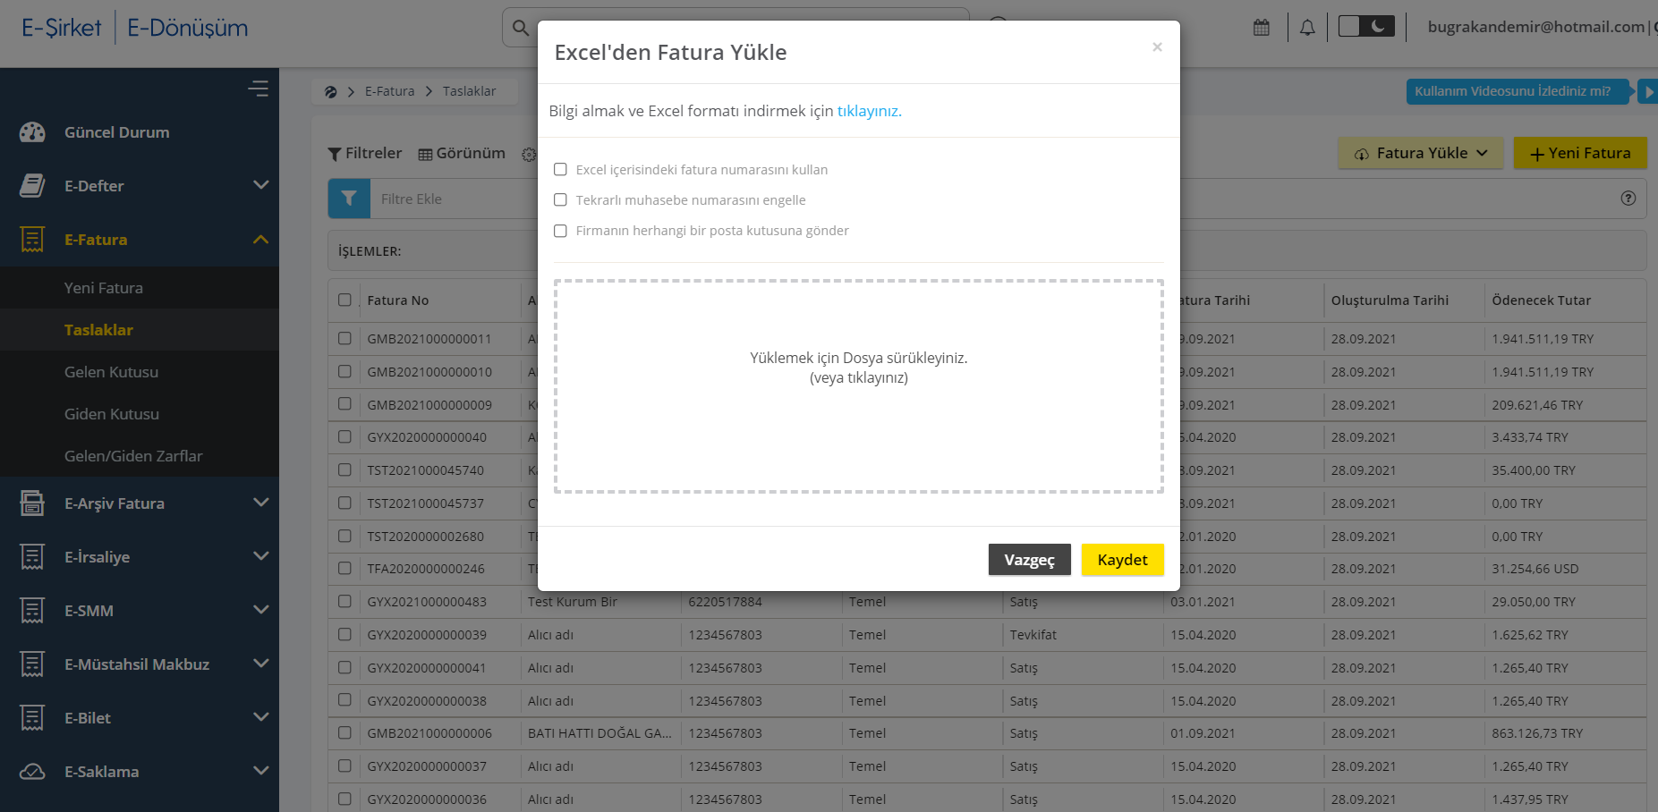
Task: Click the E-Defter book icon
Action: coord(32,186)
